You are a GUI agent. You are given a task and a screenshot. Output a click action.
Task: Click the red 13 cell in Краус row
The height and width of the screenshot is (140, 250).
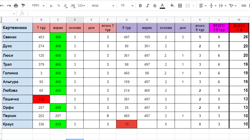(127, 124)
